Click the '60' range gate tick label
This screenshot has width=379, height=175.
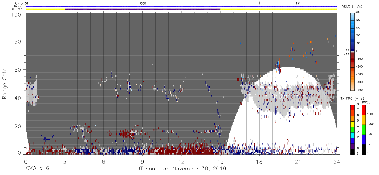click(18, 69)
